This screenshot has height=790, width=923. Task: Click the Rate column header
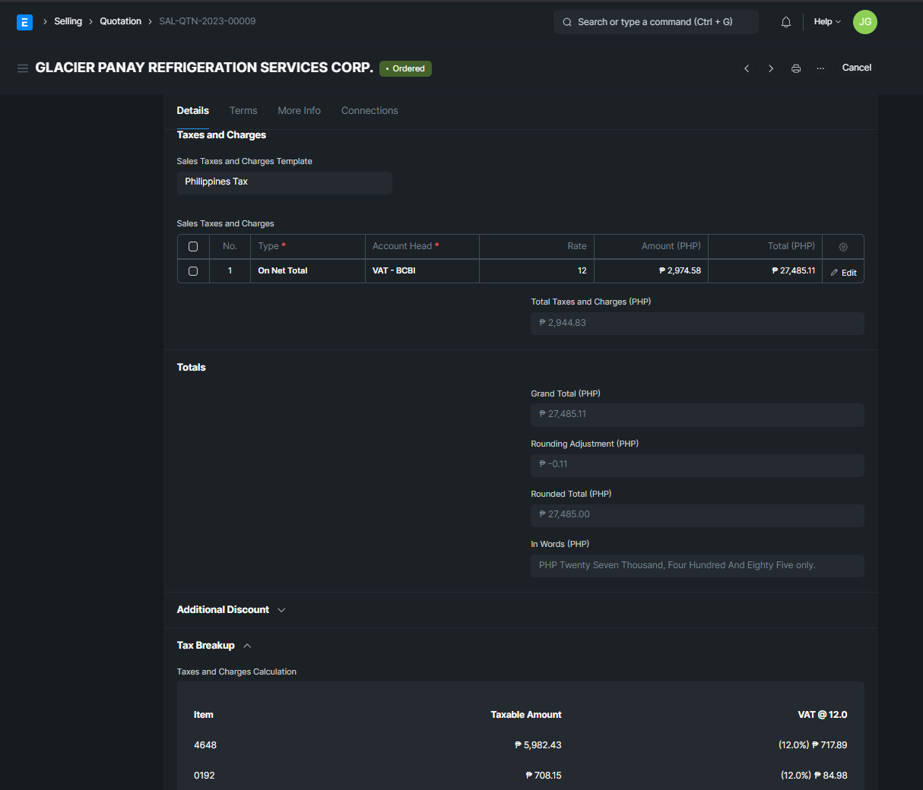[537, 247]
